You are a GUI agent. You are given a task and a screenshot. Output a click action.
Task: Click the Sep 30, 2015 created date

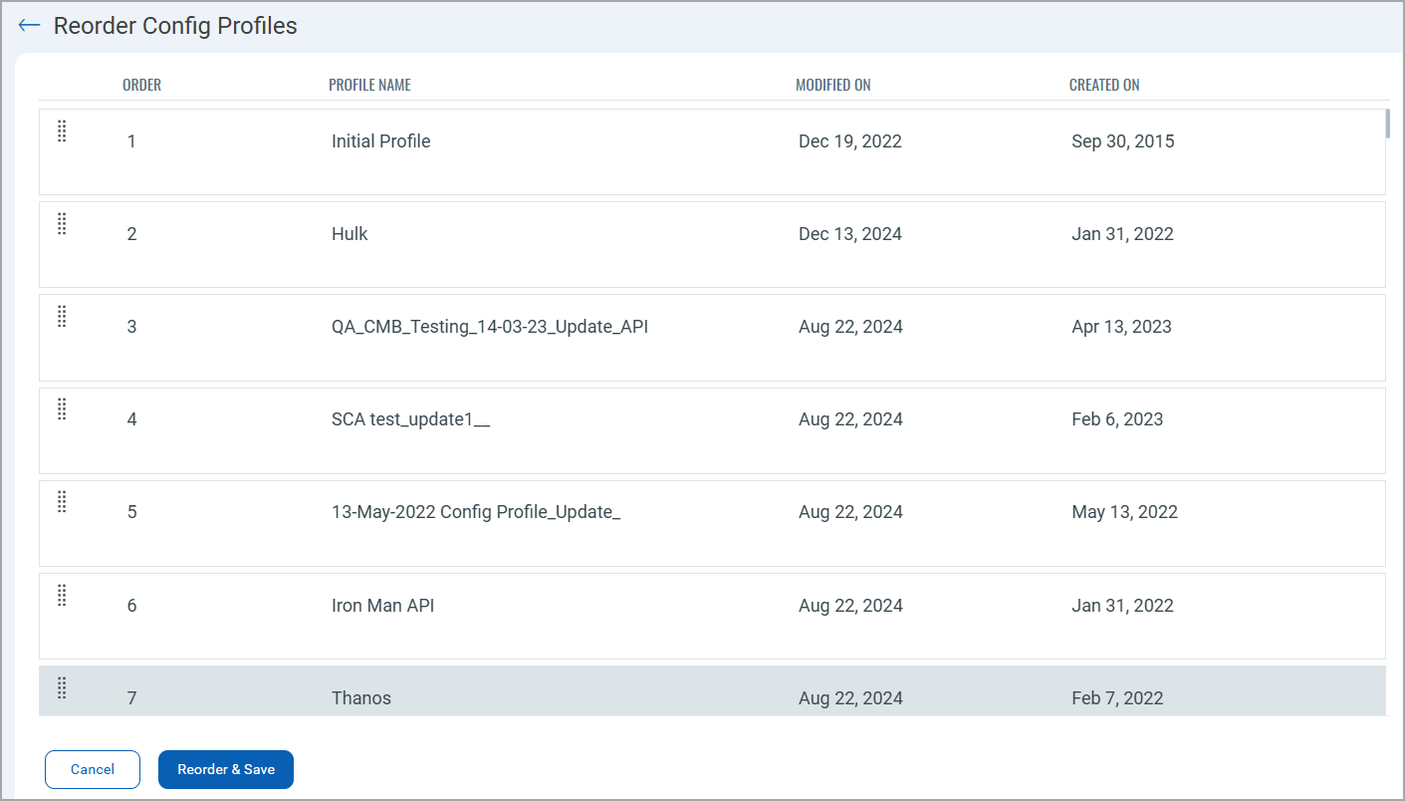tap(1123, 141)
